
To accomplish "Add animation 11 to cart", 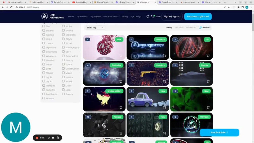I will tap(164, 133).
